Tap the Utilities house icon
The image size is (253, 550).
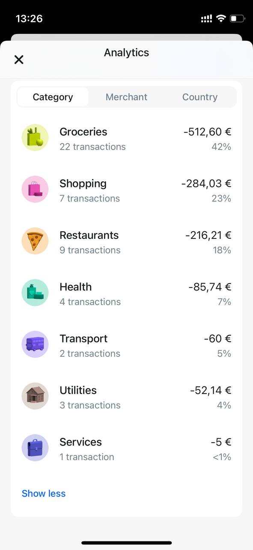(35, 396)
